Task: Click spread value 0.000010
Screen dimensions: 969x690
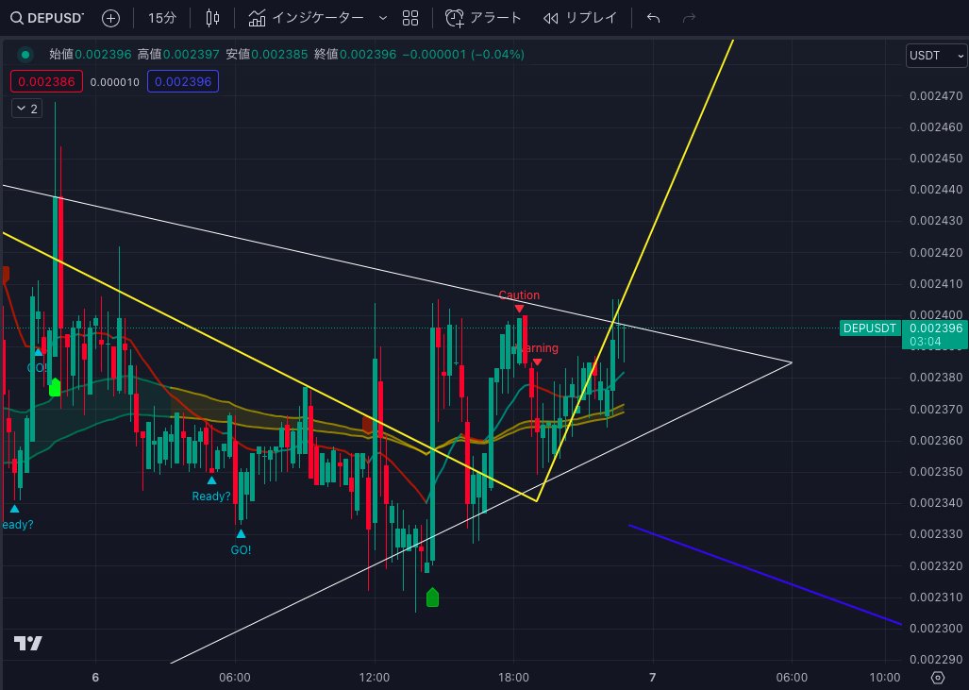Action: point(115,82)
